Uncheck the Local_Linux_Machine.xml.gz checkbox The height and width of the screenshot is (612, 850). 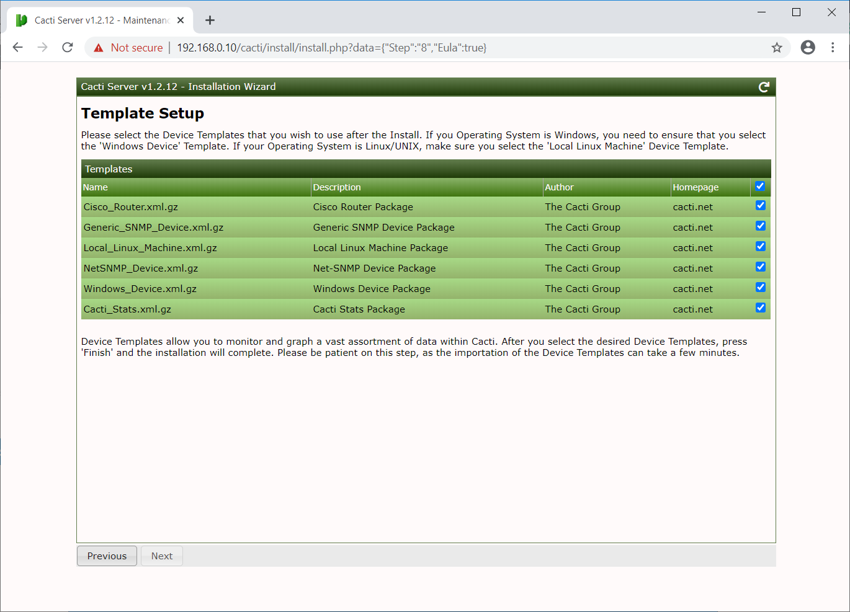(760, 247)
